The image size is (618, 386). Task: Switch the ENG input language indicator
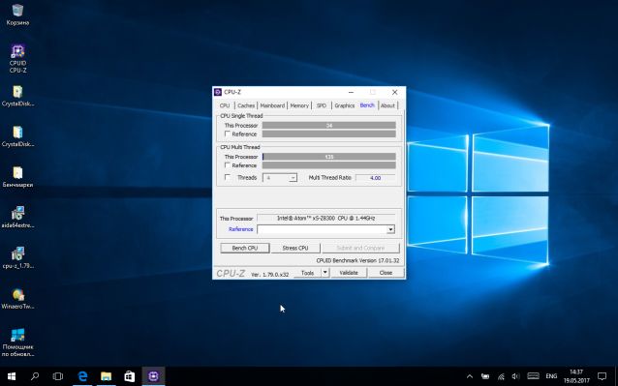click(x=551, y=376)
